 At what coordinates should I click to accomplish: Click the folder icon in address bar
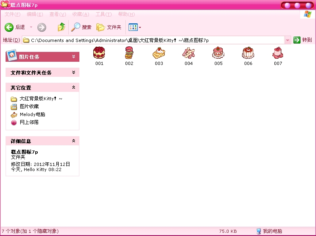[x=26, y=40]
